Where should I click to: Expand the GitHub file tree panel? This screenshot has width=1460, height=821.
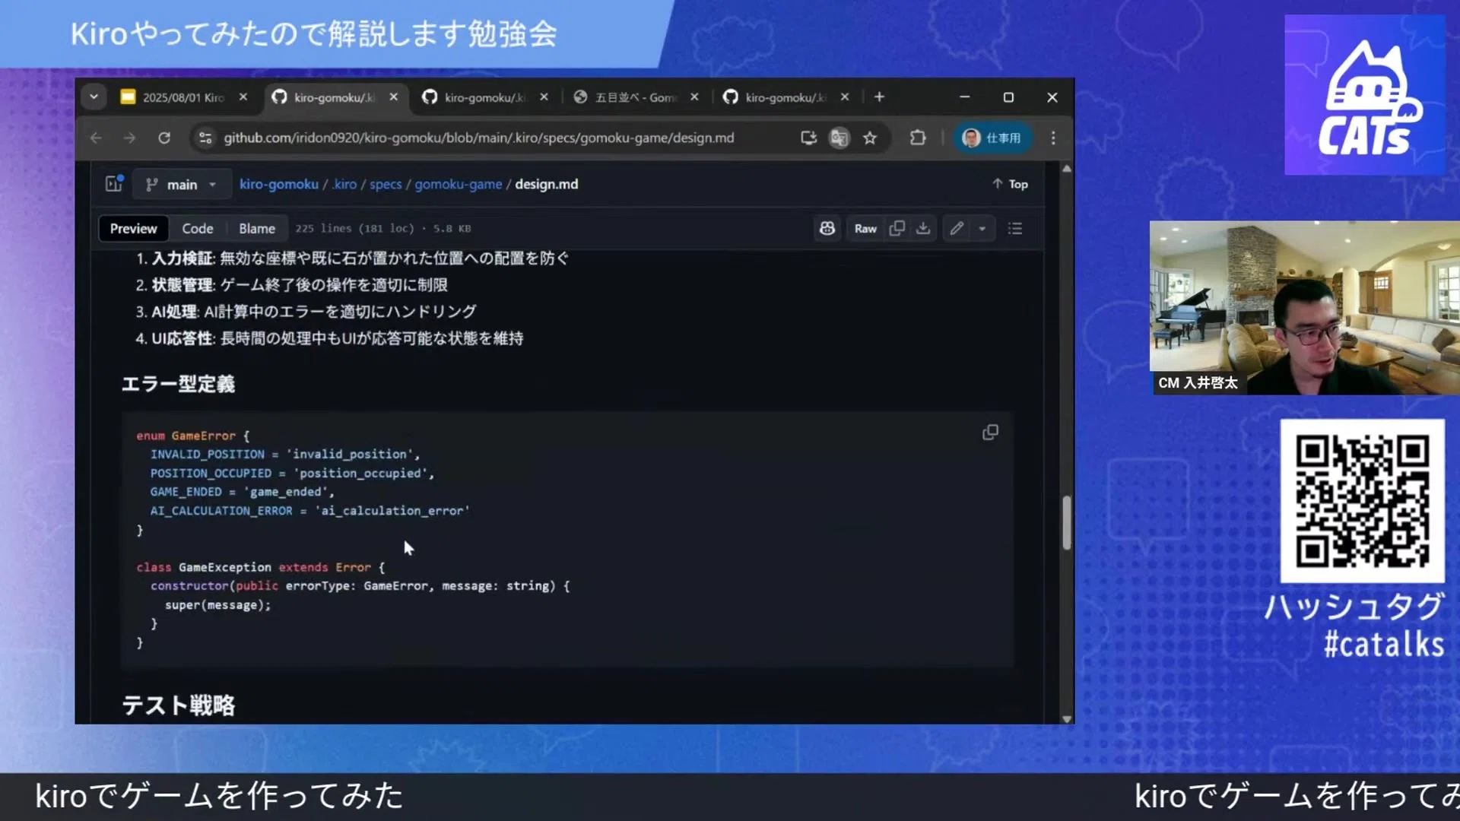114,184
